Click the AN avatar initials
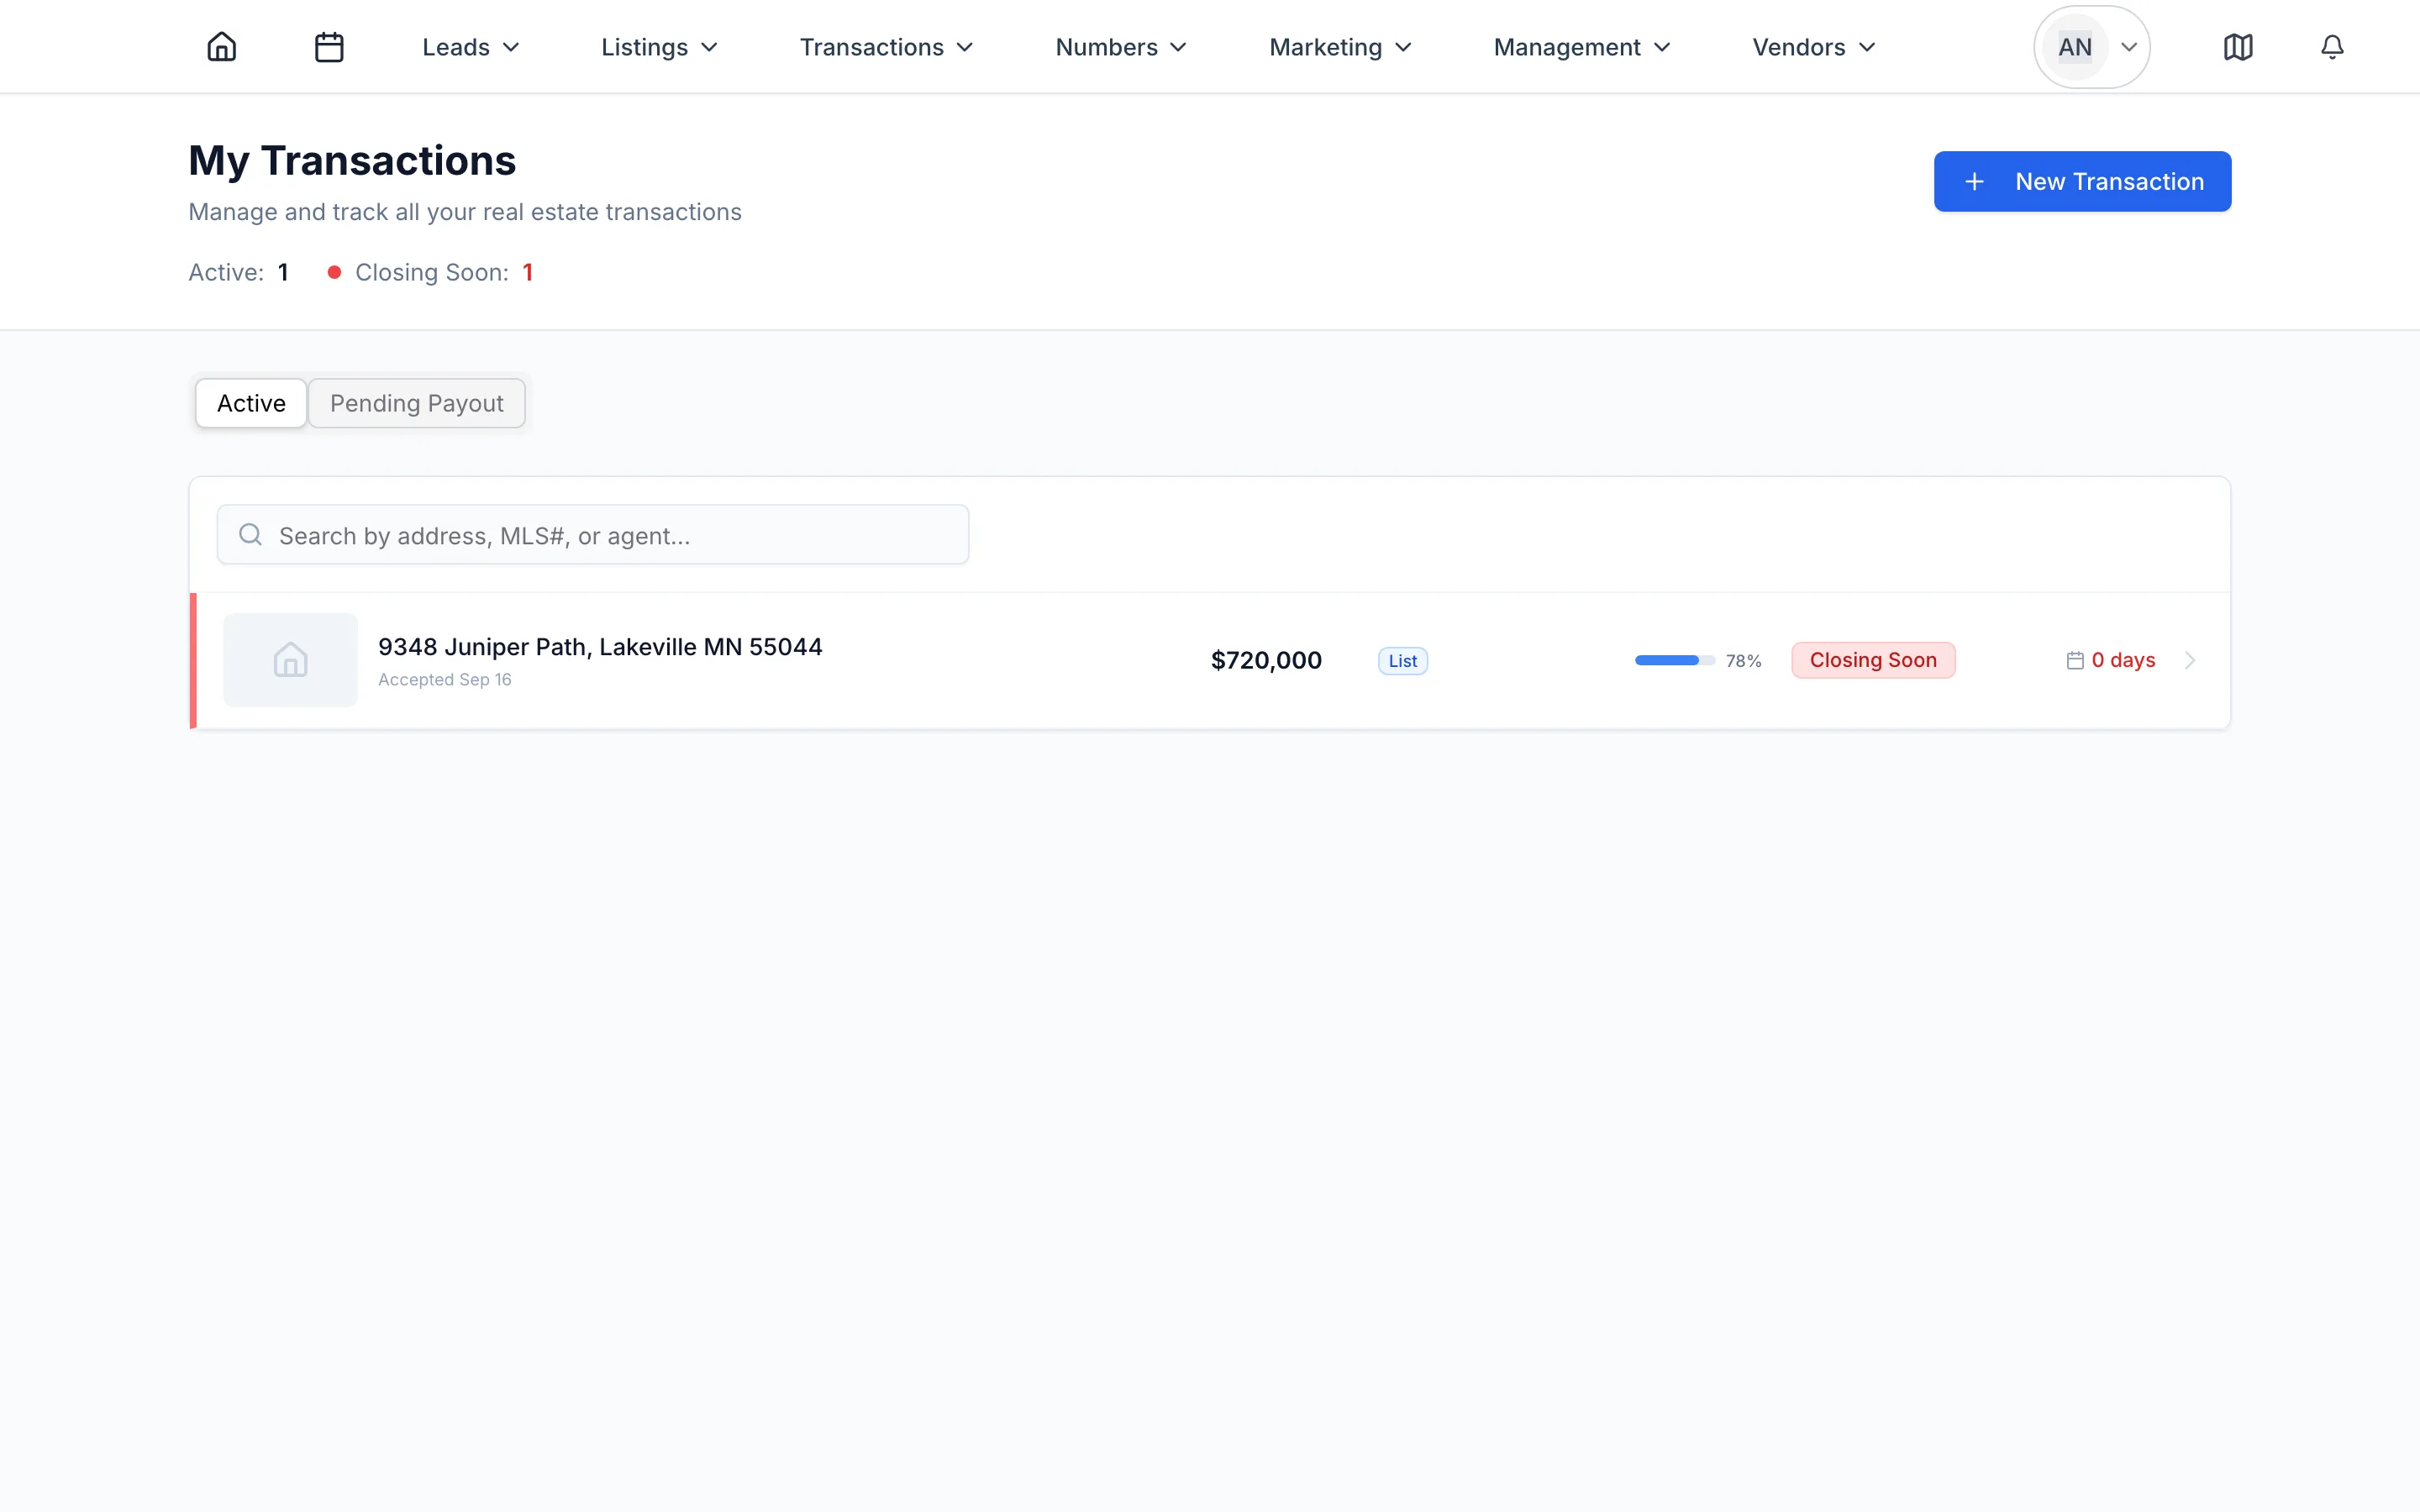 click(2075, 47)
